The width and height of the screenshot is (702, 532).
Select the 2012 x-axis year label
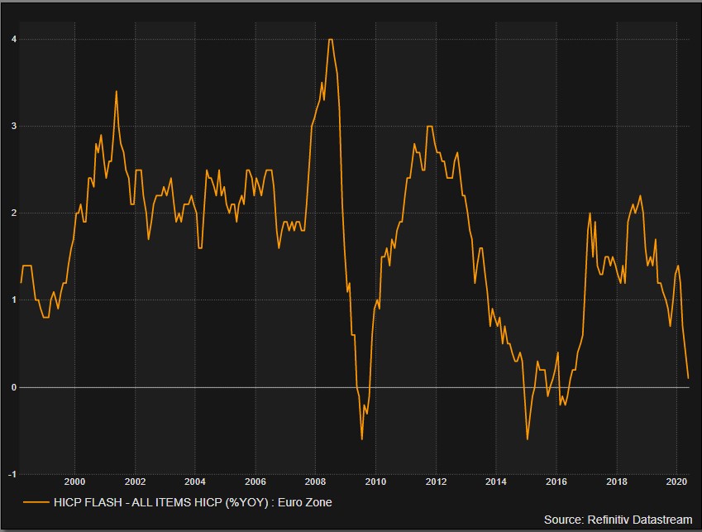pyautogui.click(x=436, y=481)
